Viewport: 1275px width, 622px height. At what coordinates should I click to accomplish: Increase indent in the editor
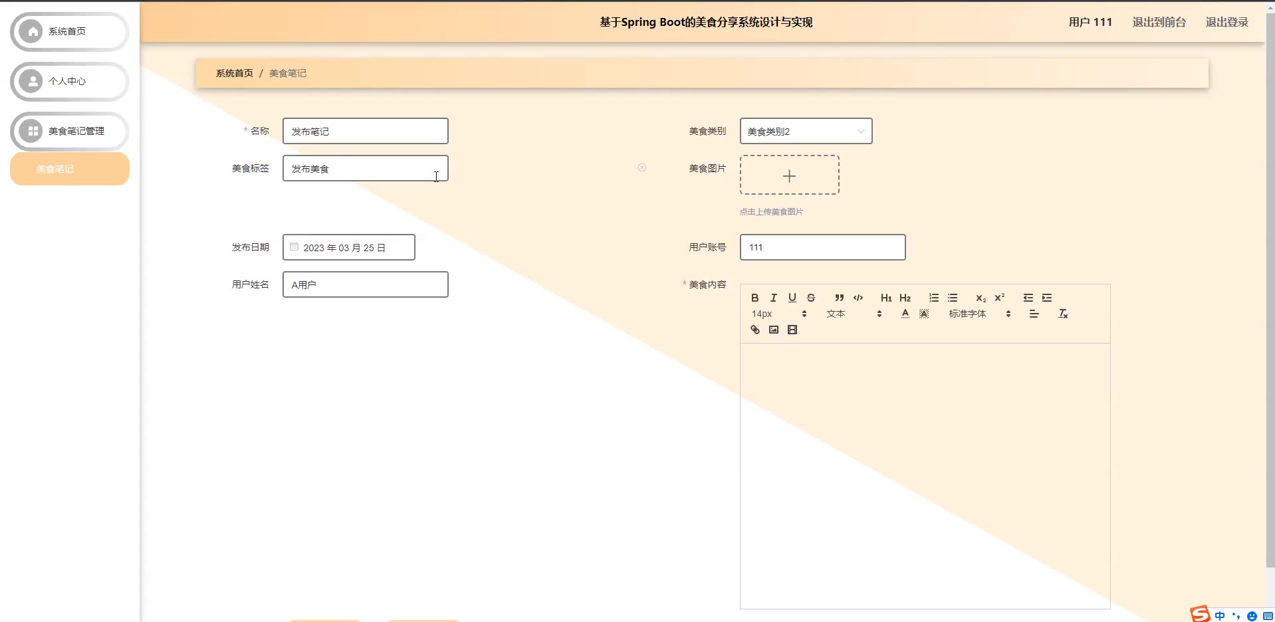(x=1047, y=298)
